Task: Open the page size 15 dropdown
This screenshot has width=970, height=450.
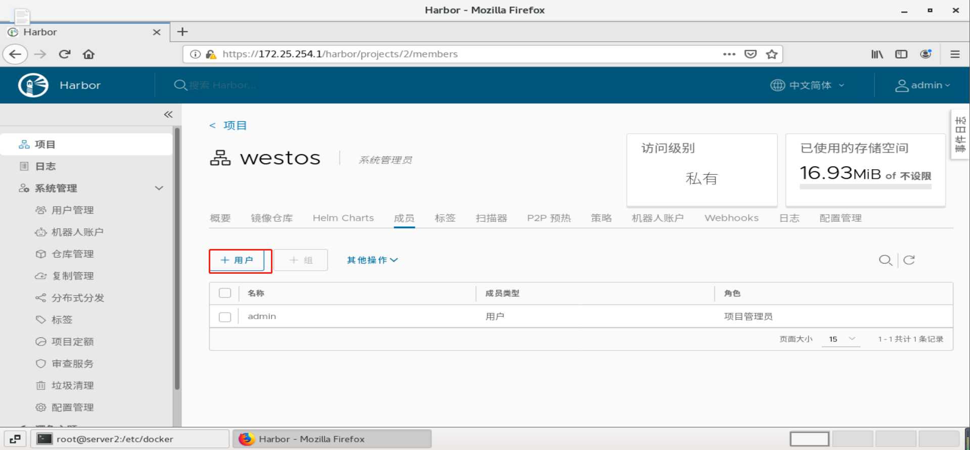Action: (x=841, y=339)
